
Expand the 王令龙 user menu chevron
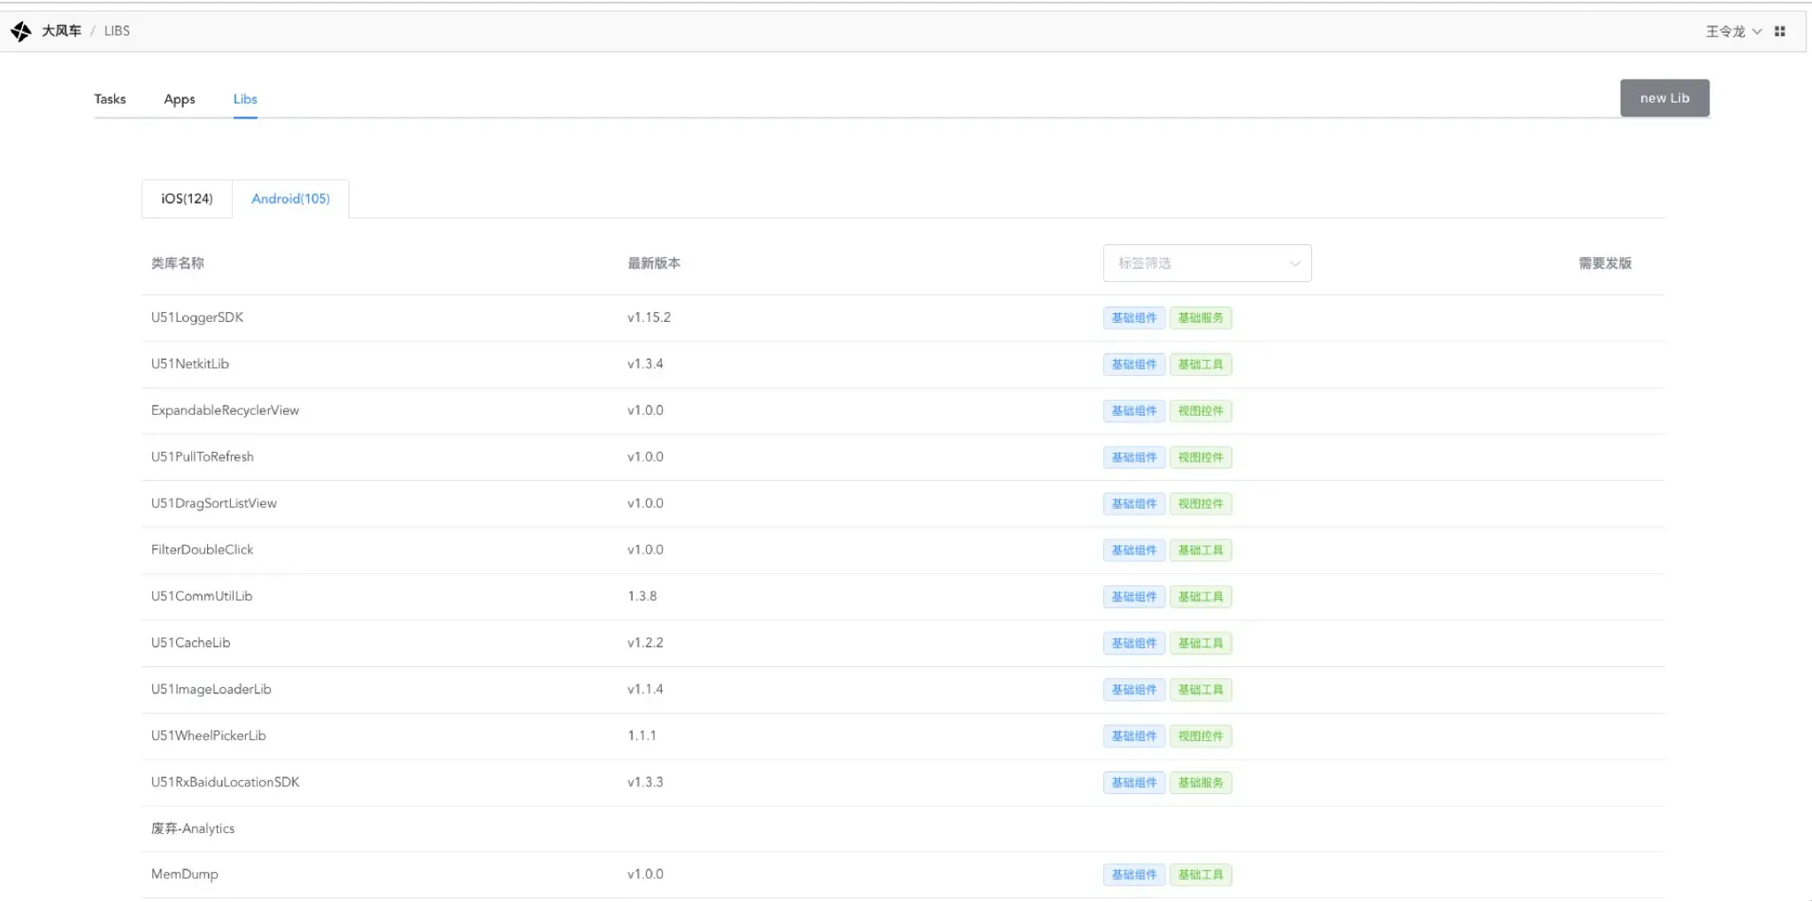pyautogui.click(x=1757, y=31)
